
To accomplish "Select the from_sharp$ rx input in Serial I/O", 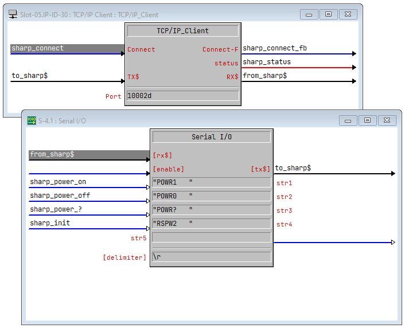I will 52,154.
